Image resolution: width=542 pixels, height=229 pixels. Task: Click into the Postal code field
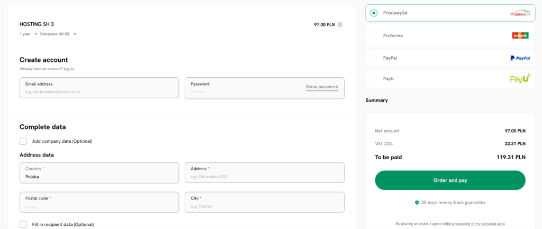click(x=99, y=202)
